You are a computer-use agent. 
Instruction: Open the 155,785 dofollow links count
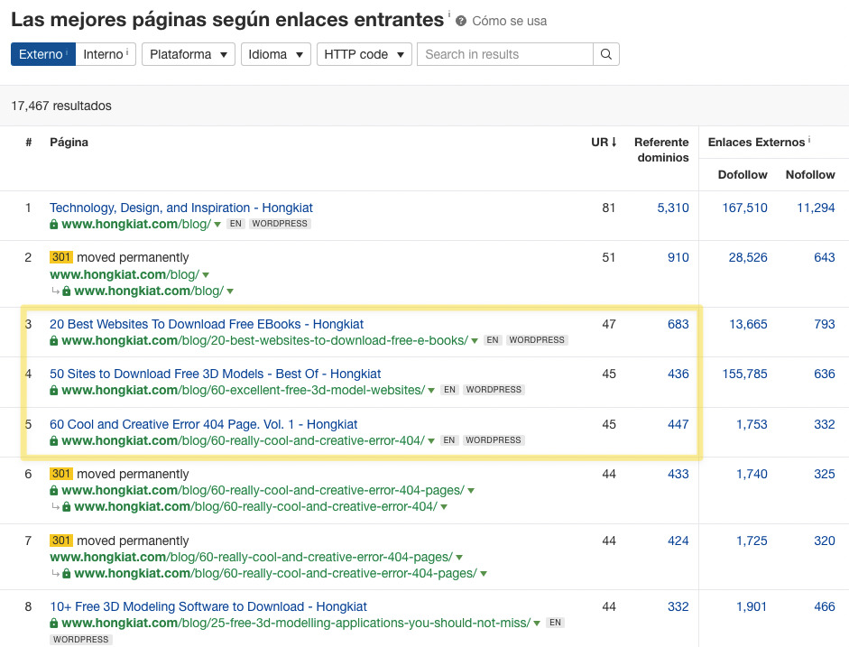pyautogui.click(x=744, y=374)
